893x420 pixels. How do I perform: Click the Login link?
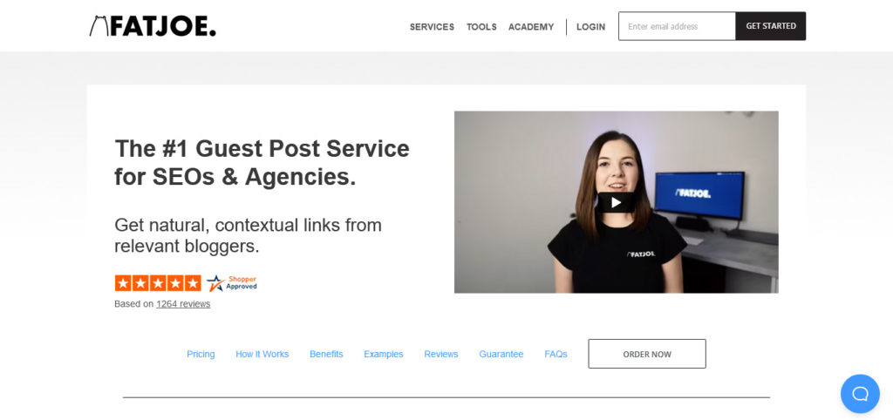[x=590, y=27]
